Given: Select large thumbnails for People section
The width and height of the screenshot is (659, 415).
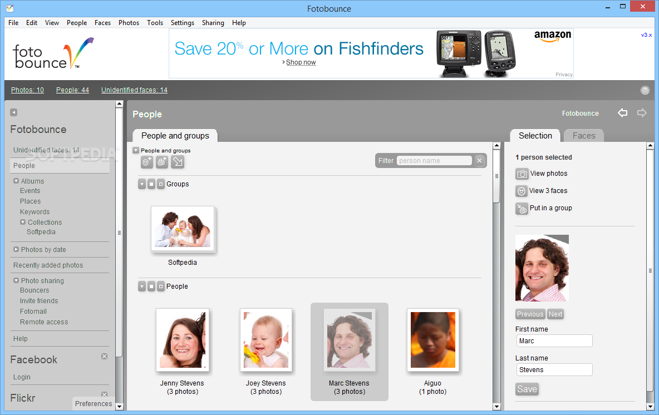Looking at the screenshot, I should point(151,286).
